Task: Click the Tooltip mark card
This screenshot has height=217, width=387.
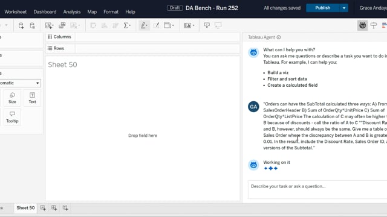Action: point(12,117)
